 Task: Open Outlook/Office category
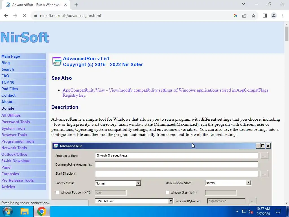pos(14,154)
